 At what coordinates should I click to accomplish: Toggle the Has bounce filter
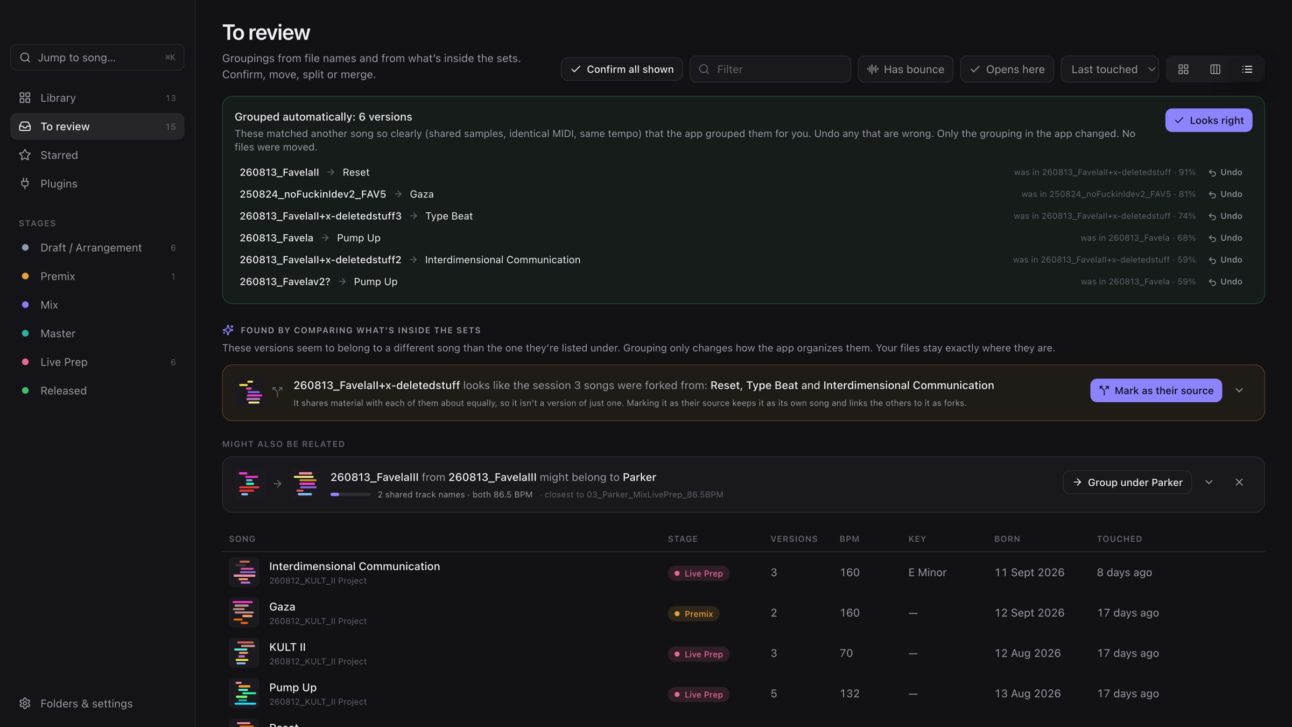(905, 69)
